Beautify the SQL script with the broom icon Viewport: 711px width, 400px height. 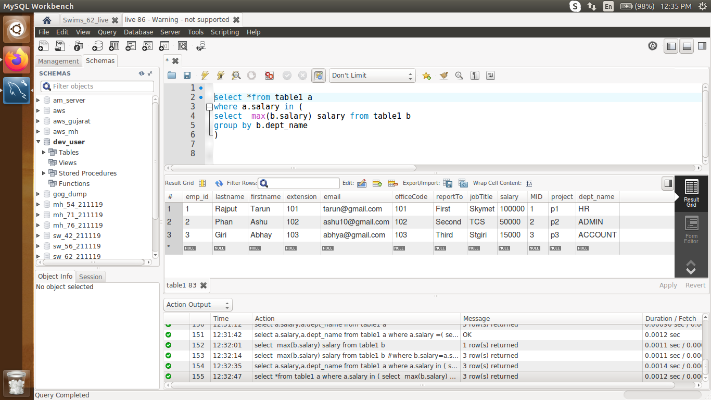[443, 76]
